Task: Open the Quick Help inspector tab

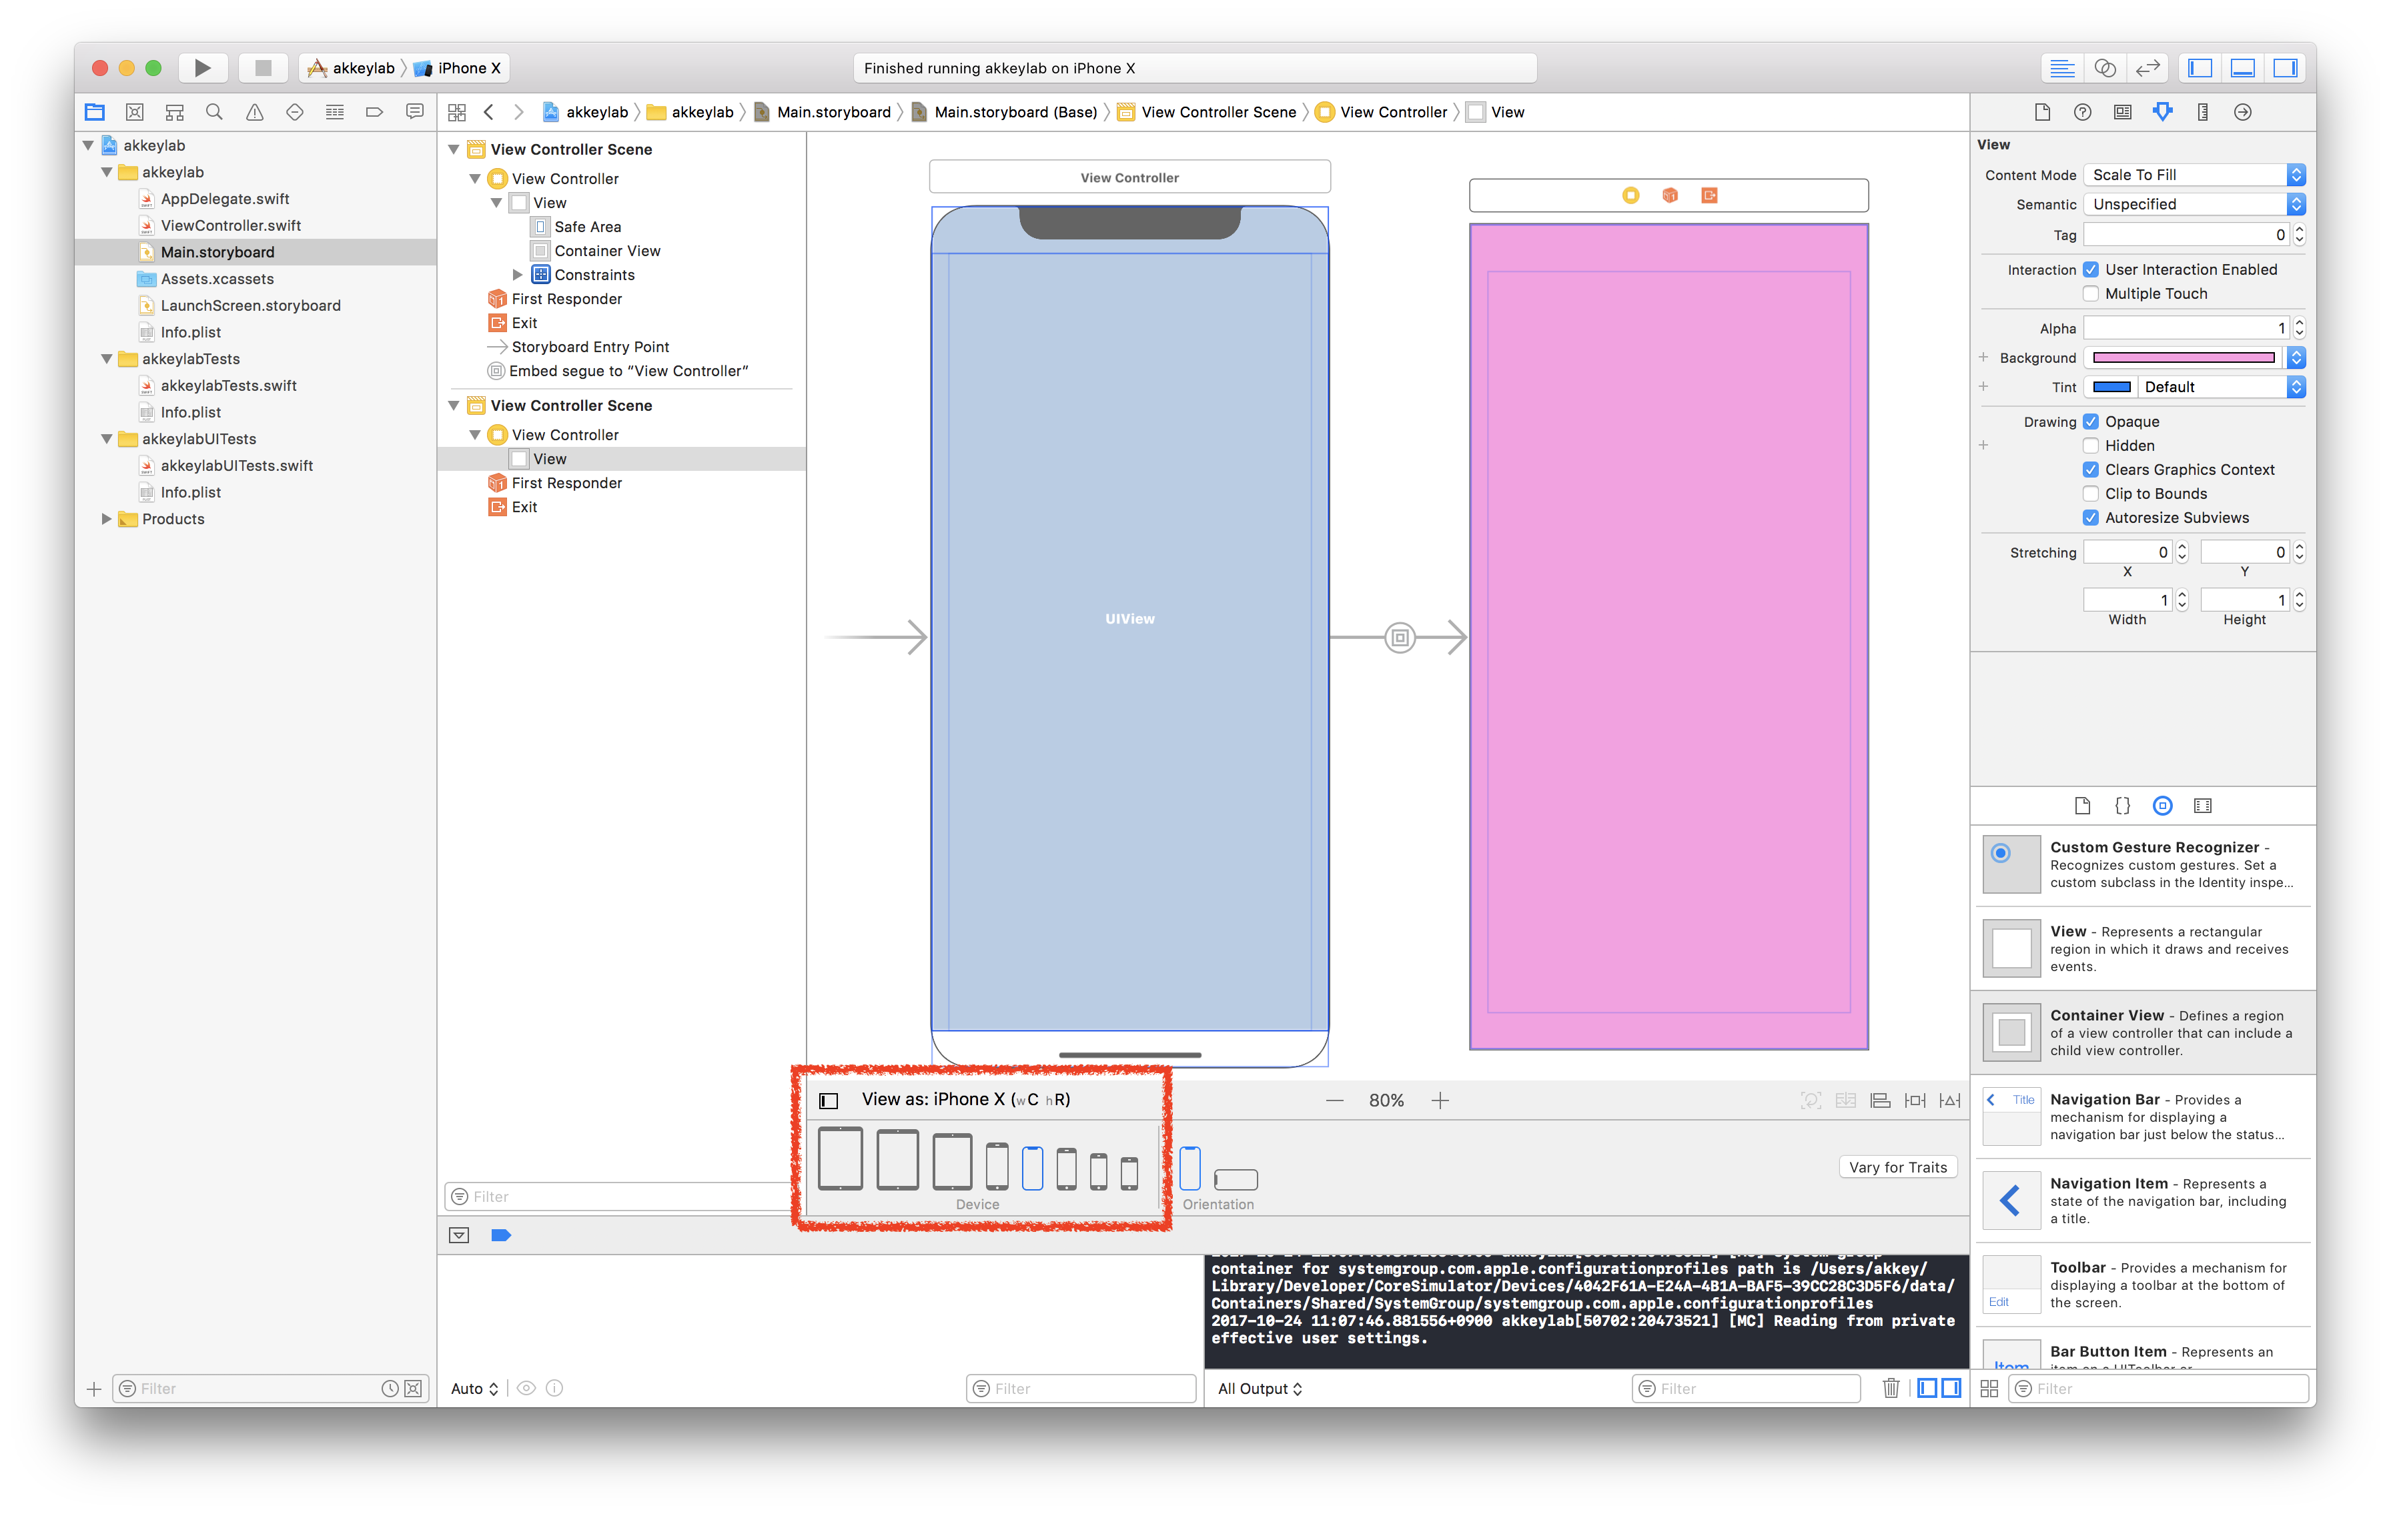Action: (x=2083, y=112)
